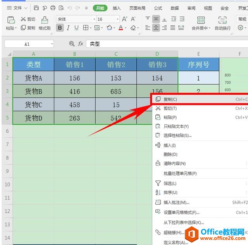Expand the 合并居中 dropdown arrow

point(210,28)
